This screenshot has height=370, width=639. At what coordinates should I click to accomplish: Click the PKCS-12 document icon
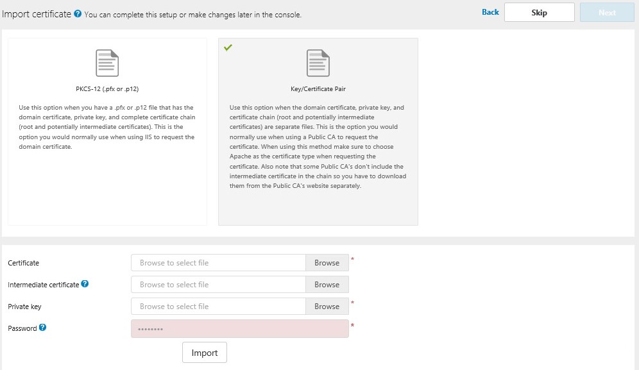click(106, 62)
